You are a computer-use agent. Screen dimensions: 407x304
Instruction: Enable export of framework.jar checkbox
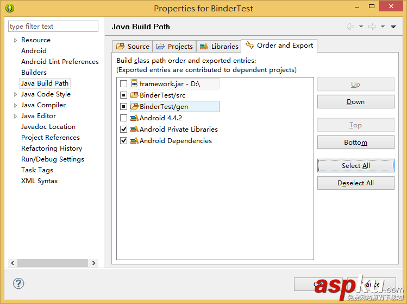[123, 83]
